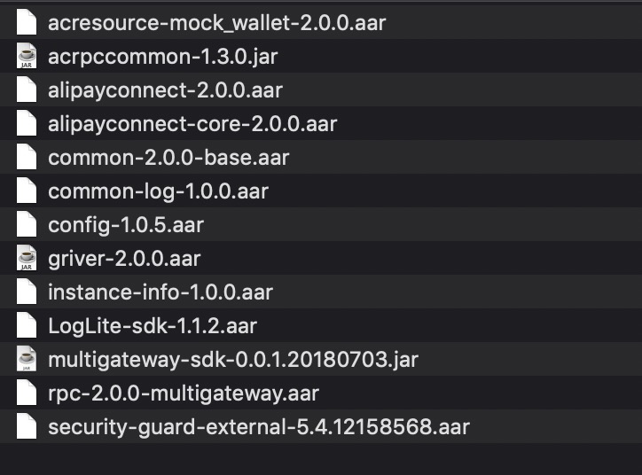Click the file icon next to config-1.0.5.aar
This screenshot has height=475, width=642.
tap(27, 224)
